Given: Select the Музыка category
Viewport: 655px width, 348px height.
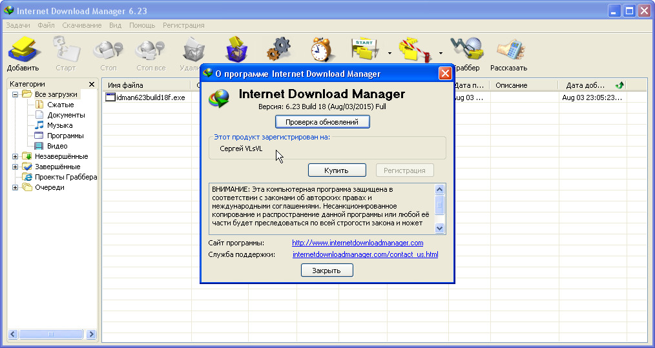Looking at the screenshot, I should (59, 125).
